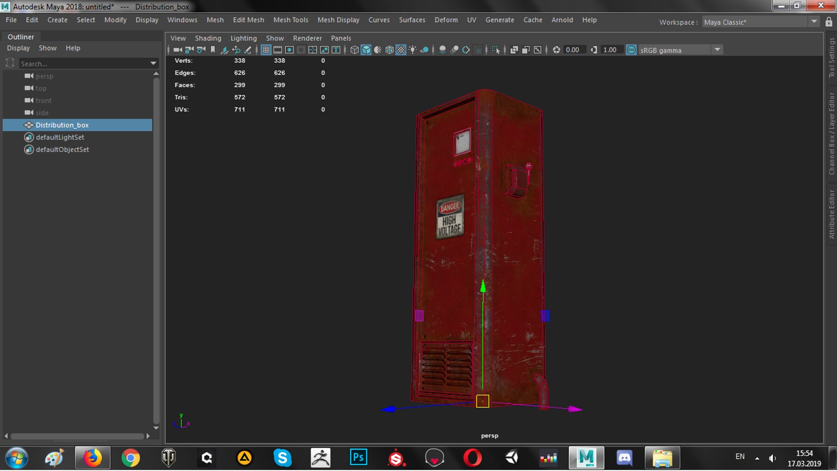
Task: Click the Shadows icon in panel toolbar
Action: point(424,50)
